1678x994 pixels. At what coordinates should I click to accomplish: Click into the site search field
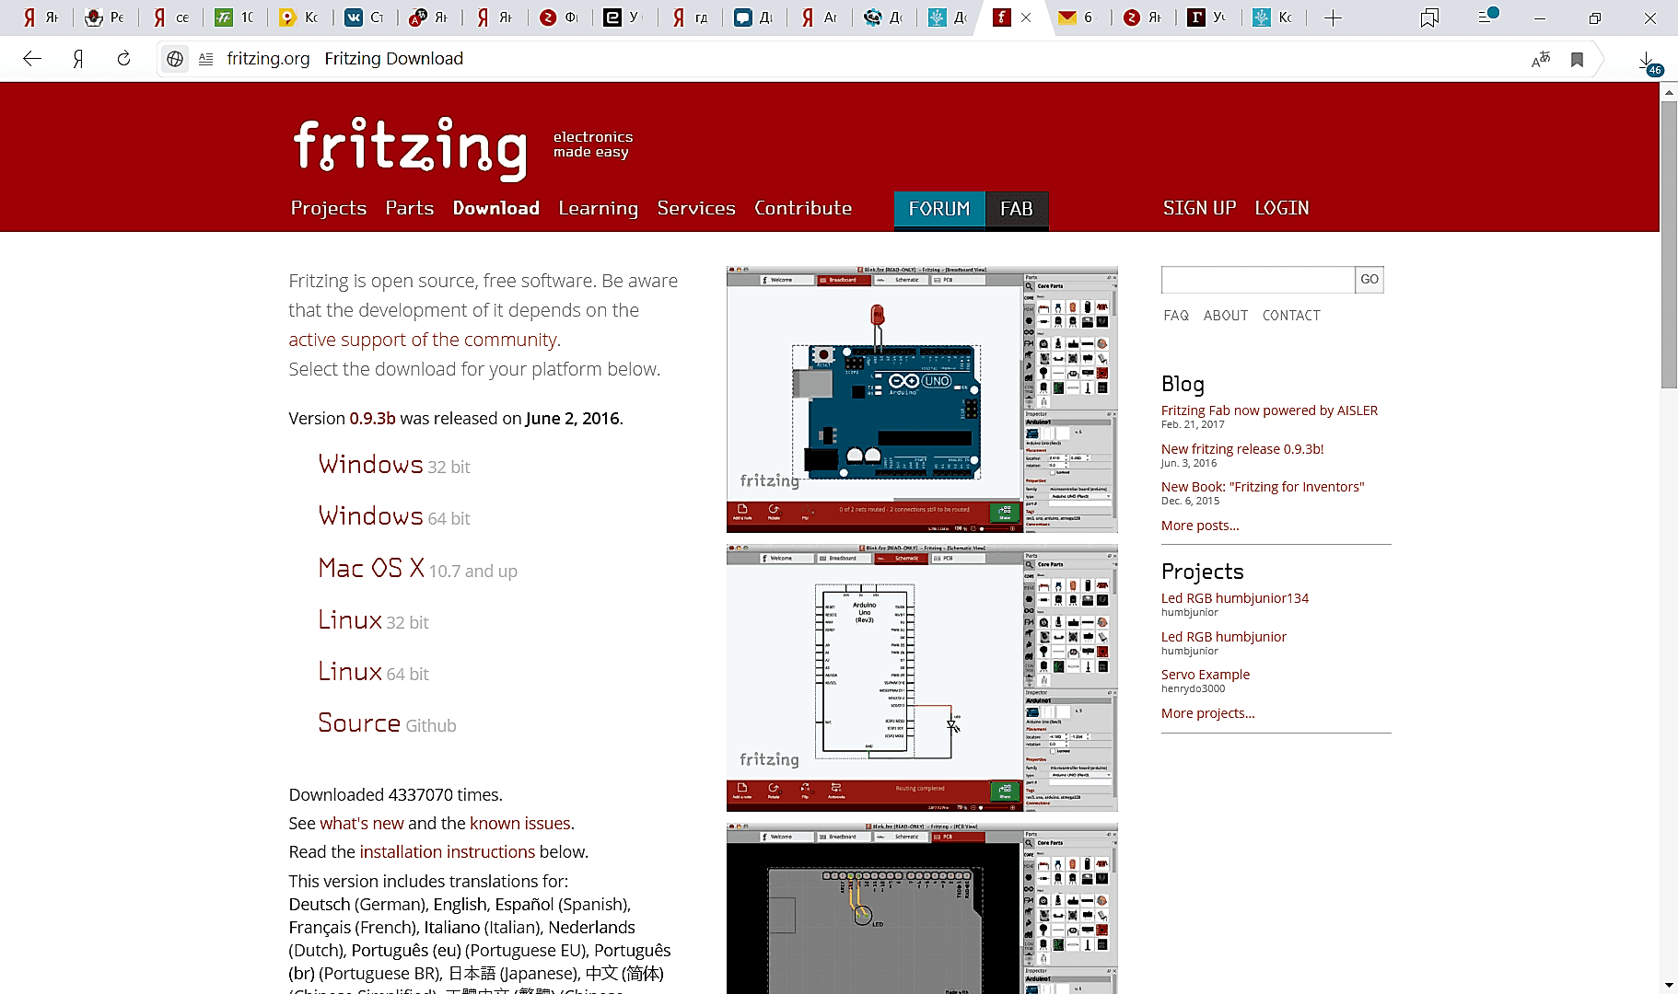(1257, 280)
